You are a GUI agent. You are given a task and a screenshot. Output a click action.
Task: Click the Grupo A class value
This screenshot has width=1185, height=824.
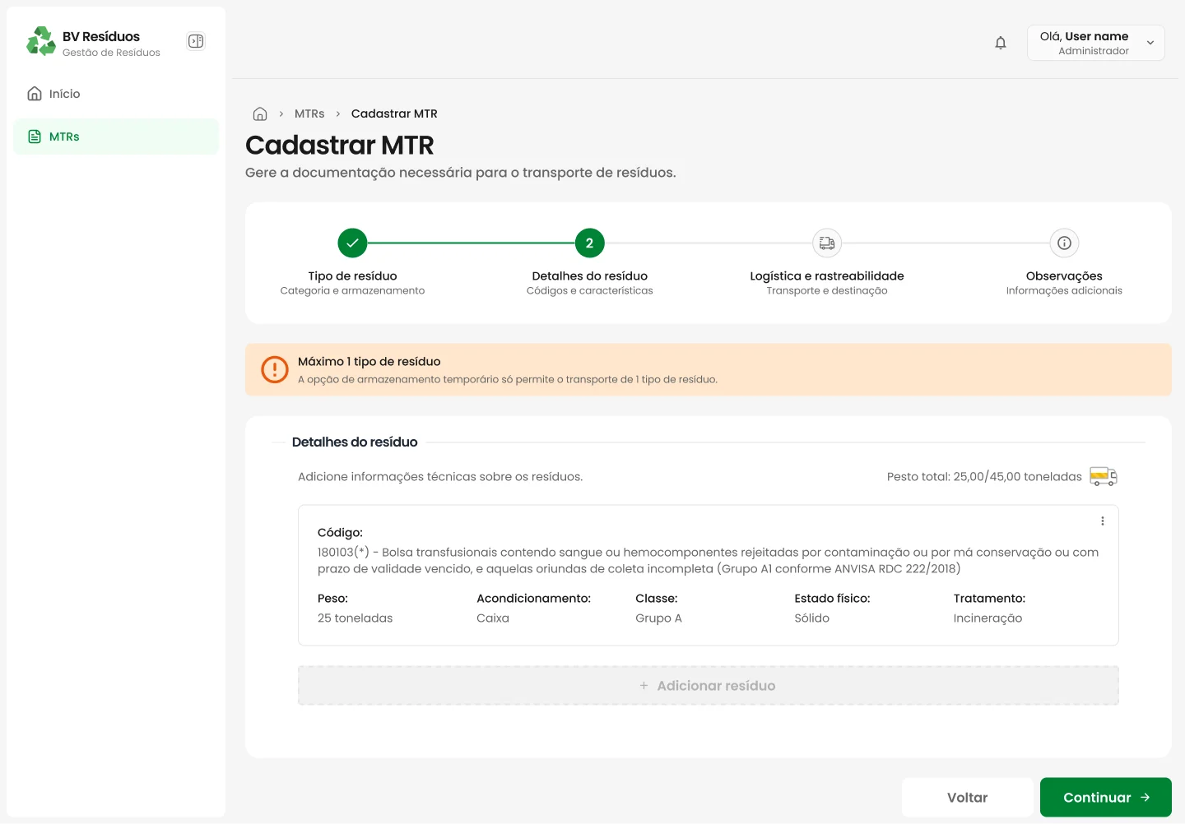[x=658, y=618]
